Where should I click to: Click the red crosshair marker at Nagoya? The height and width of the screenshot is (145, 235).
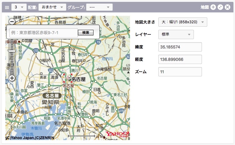(68, 79)
